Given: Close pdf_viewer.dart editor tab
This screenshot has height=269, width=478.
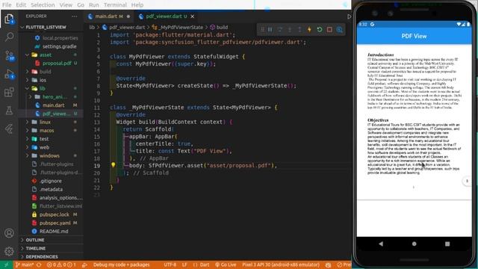Looking at the screenshot, I should click(193, 16).
